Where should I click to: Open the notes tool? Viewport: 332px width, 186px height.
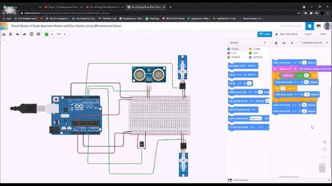(x=32, y=34)
